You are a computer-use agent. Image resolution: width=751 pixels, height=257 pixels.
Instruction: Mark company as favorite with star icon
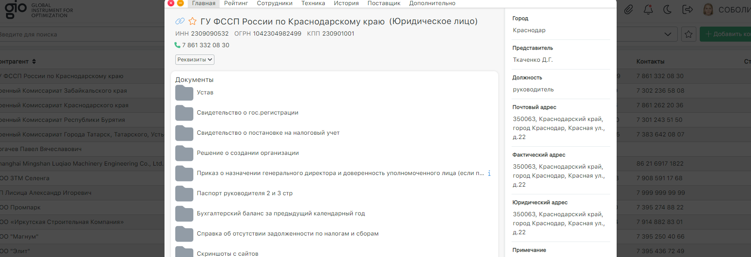[x=192, y=21]
